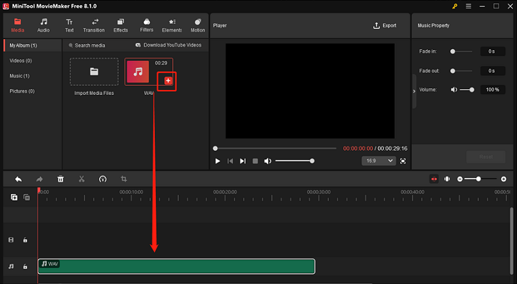Switch to the Filters tab
Viewport: 517px width, 284px height.
coord(147,25)
